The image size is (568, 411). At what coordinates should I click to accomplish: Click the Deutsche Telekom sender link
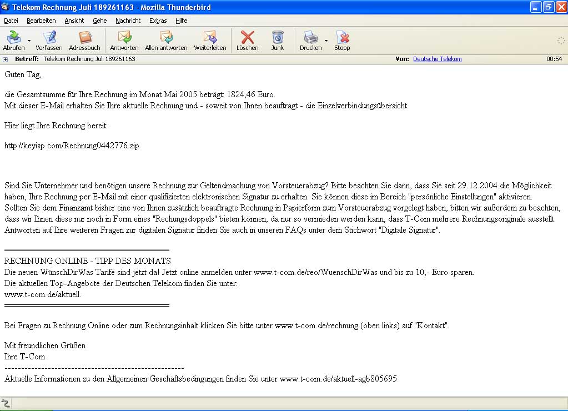(x=437, y=59)
